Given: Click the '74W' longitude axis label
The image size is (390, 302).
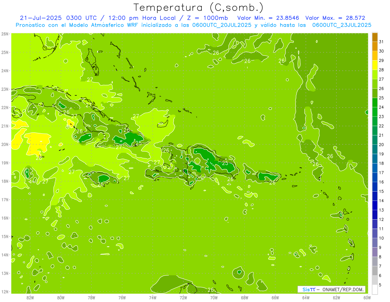Looking at the screenshot, I should (x=153, y=297).
